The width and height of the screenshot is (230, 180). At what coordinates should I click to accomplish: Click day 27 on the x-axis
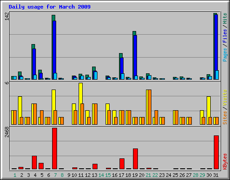(x=189, y=175)
